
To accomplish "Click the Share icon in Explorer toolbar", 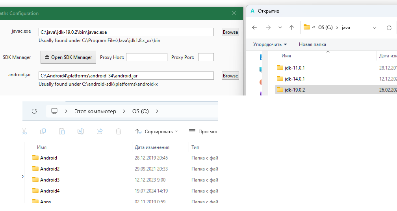I will coord(100,131).
